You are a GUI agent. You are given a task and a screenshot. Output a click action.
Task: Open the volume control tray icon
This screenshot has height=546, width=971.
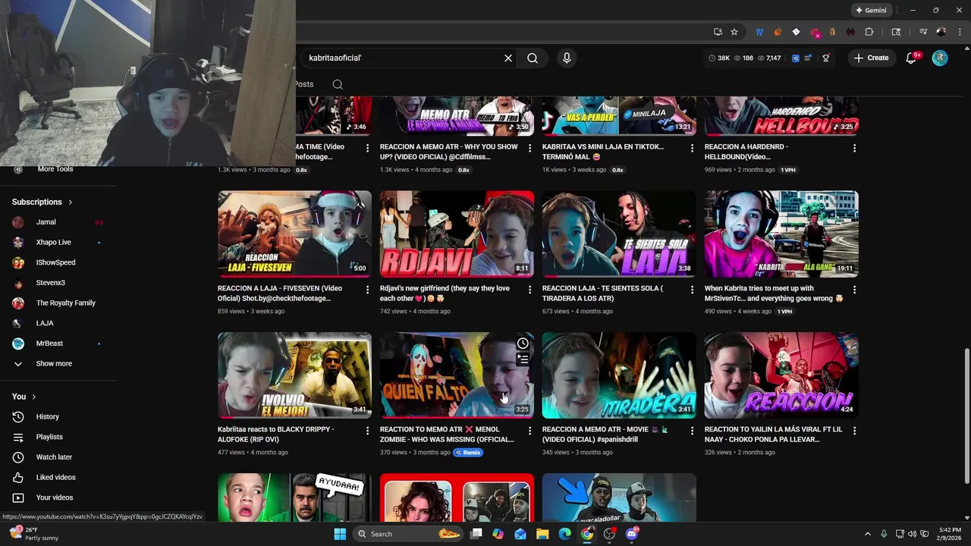(x=912, y=534)
